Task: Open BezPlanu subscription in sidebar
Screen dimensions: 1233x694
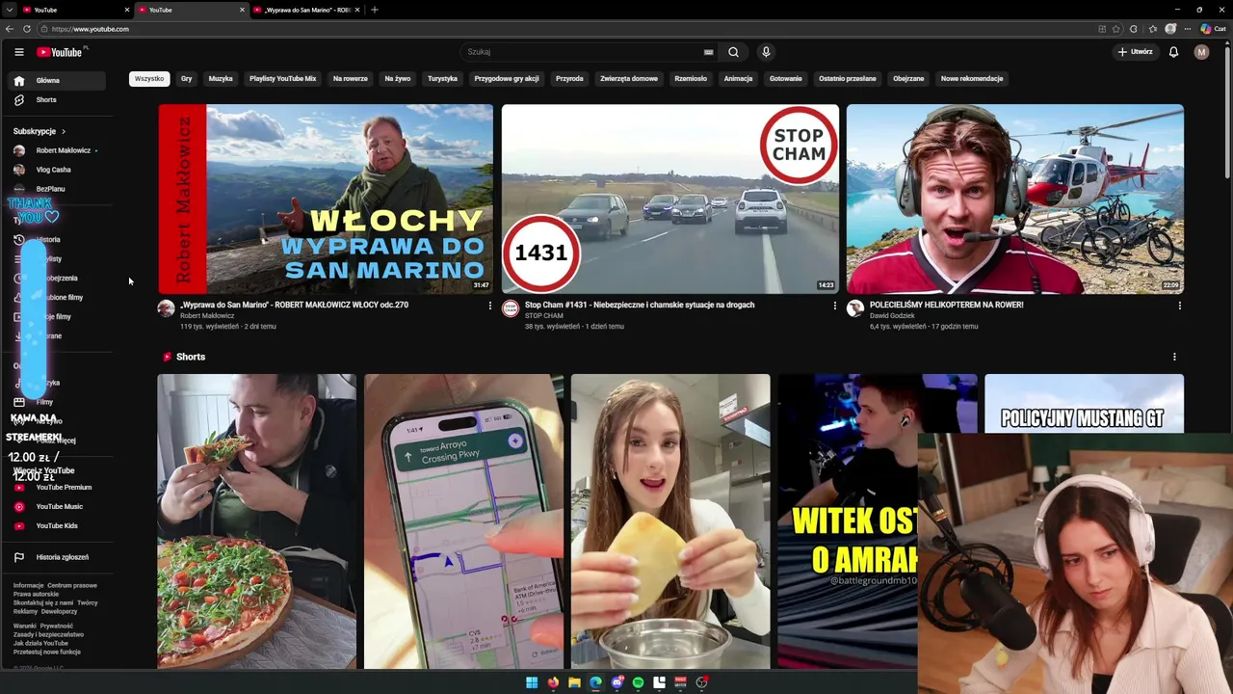Action: pos(57,189)
